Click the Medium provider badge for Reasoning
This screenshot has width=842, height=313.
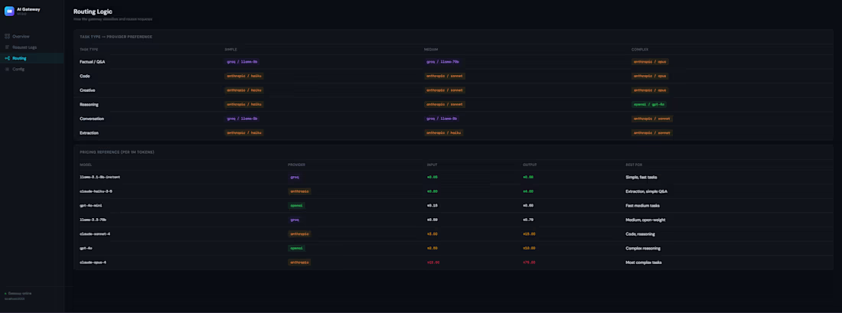tap(445, 104)
